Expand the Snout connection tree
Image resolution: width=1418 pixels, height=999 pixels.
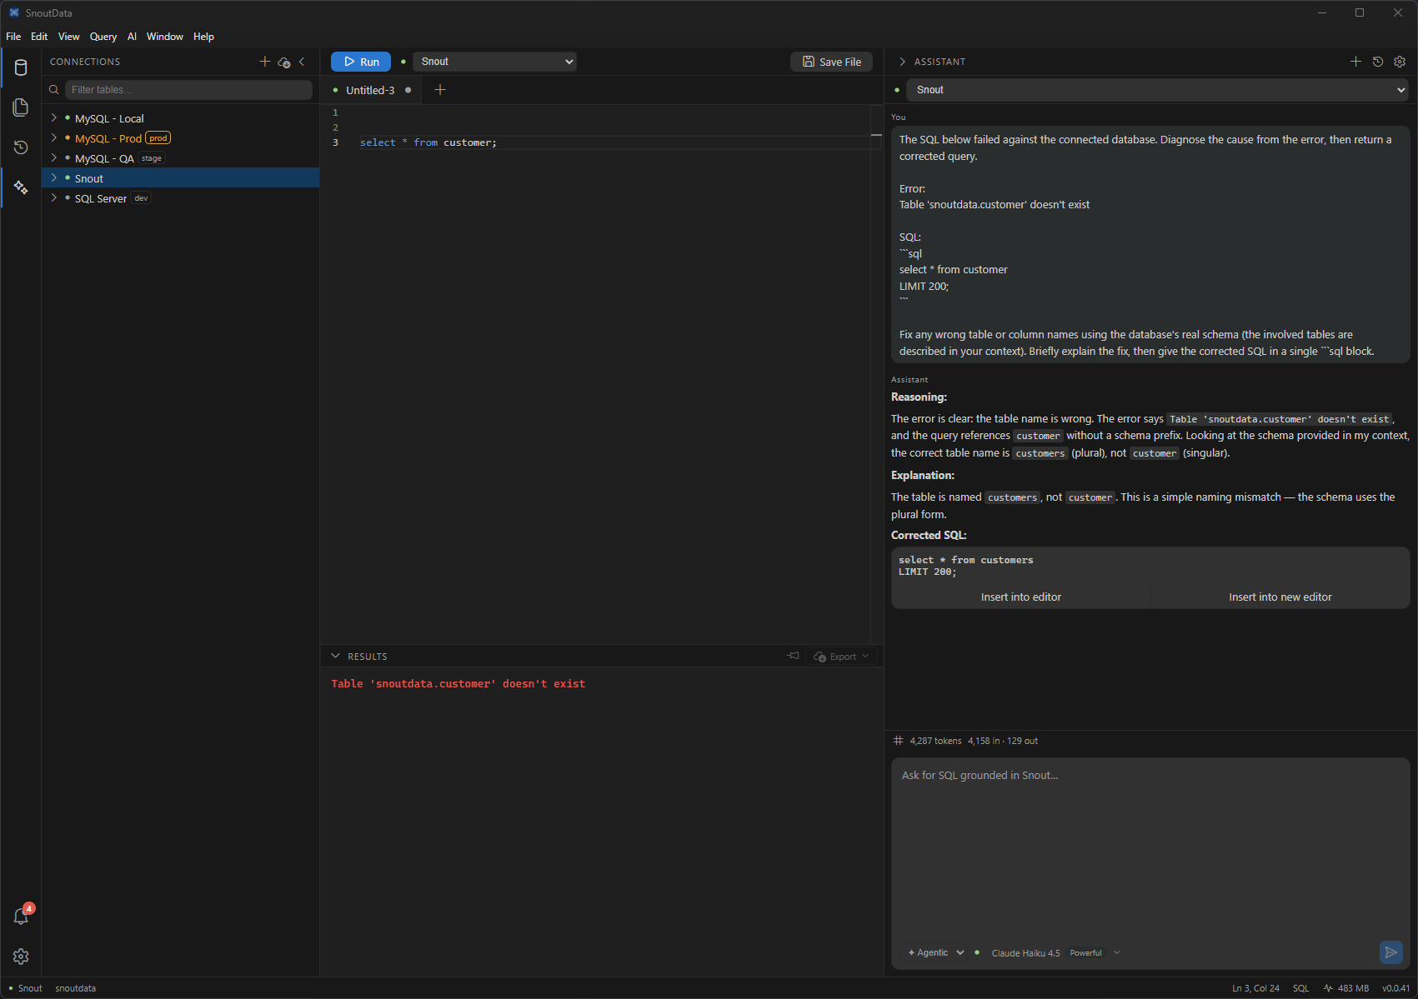click(54, 178)
